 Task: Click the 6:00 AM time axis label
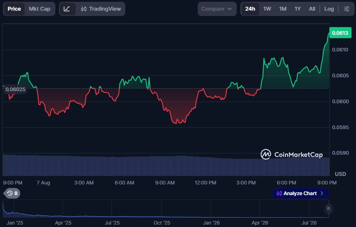(124, 183)
